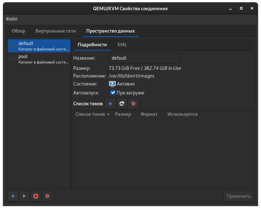Sort by the Список томов column header
Image resolution: width=261 pixels, height=209 pixels.
93,114
